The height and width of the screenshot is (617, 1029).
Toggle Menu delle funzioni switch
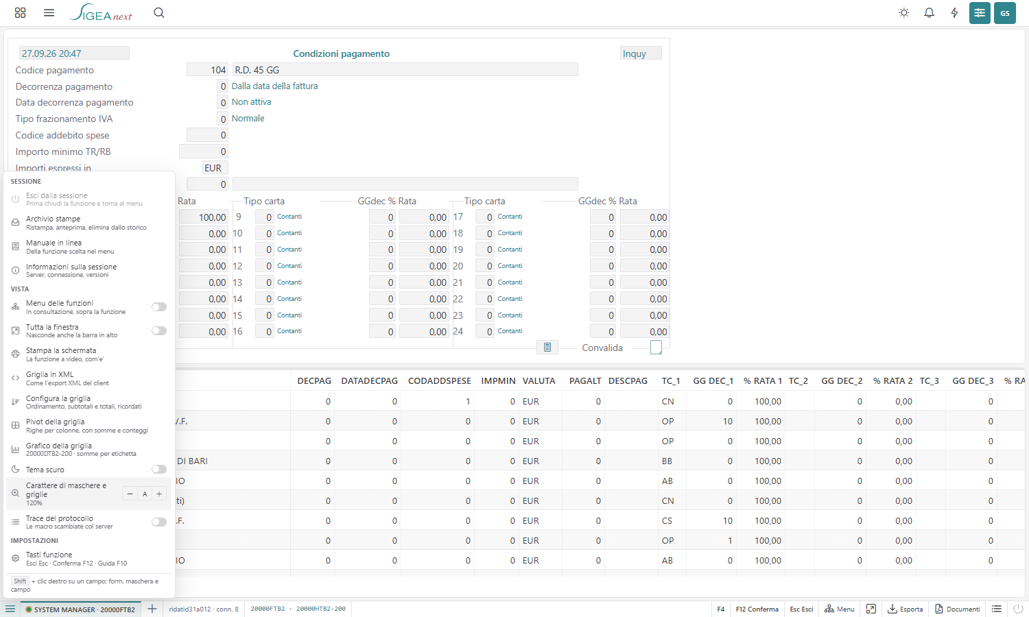tap(159, 307)
